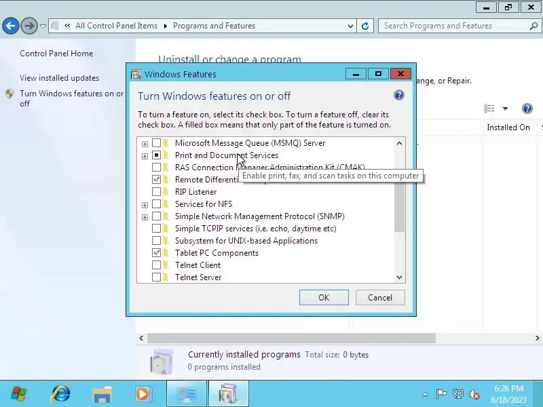The height and width of the screenshot is (407, 543).
Task: Select the RIP Listener feature label
Action: [x=195, y=192]
